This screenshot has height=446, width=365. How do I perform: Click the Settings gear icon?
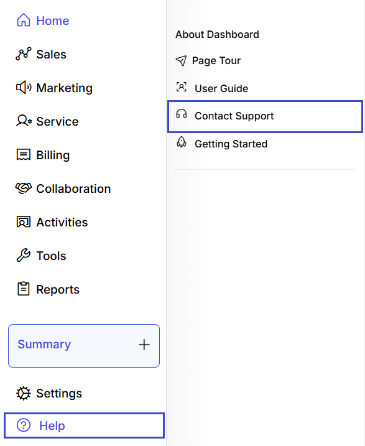coord(23,393)
